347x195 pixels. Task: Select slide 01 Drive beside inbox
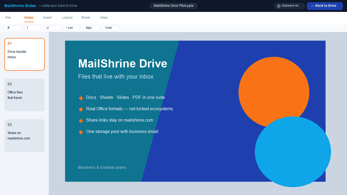pos(24,54)
